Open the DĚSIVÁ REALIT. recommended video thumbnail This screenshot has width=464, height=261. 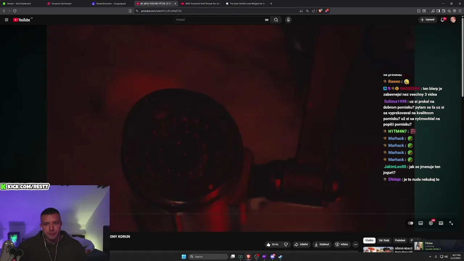coord(378,249)
